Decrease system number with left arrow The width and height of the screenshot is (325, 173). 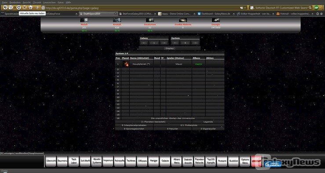pyautogui.click(x=175, y=43)
